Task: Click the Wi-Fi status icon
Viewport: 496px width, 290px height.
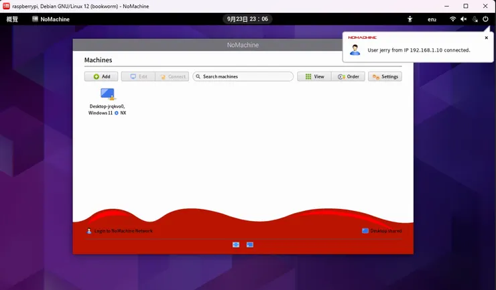Action: click(x=452, y=19)
